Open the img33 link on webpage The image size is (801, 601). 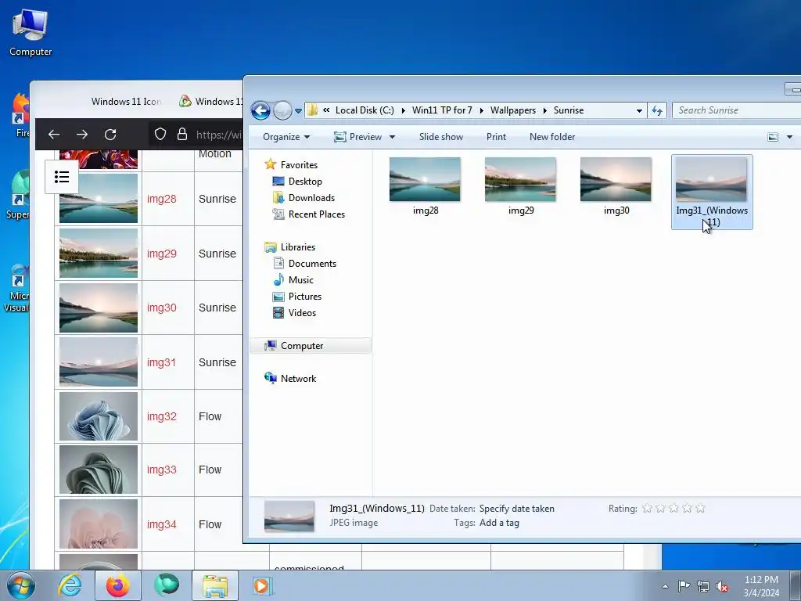tap(162, 470)
